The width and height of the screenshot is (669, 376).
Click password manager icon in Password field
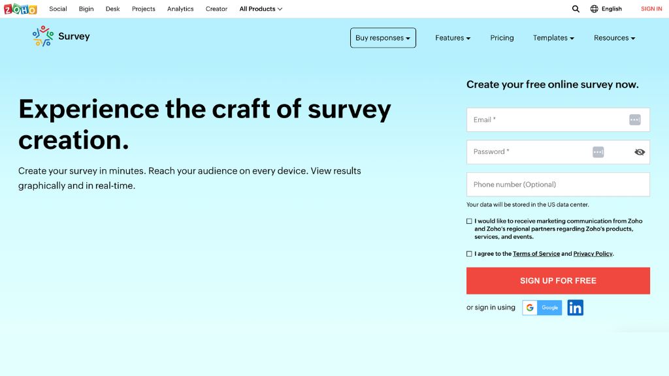[598, 152]
